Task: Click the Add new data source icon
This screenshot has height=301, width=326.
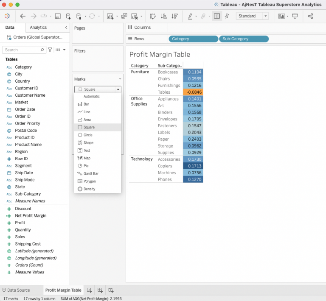Action: pos(68,16)
